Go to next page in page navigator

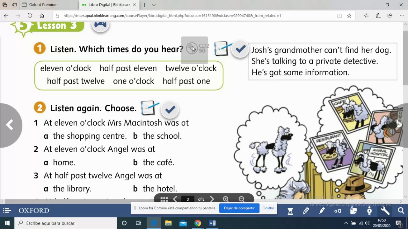[x=212, y=199]
